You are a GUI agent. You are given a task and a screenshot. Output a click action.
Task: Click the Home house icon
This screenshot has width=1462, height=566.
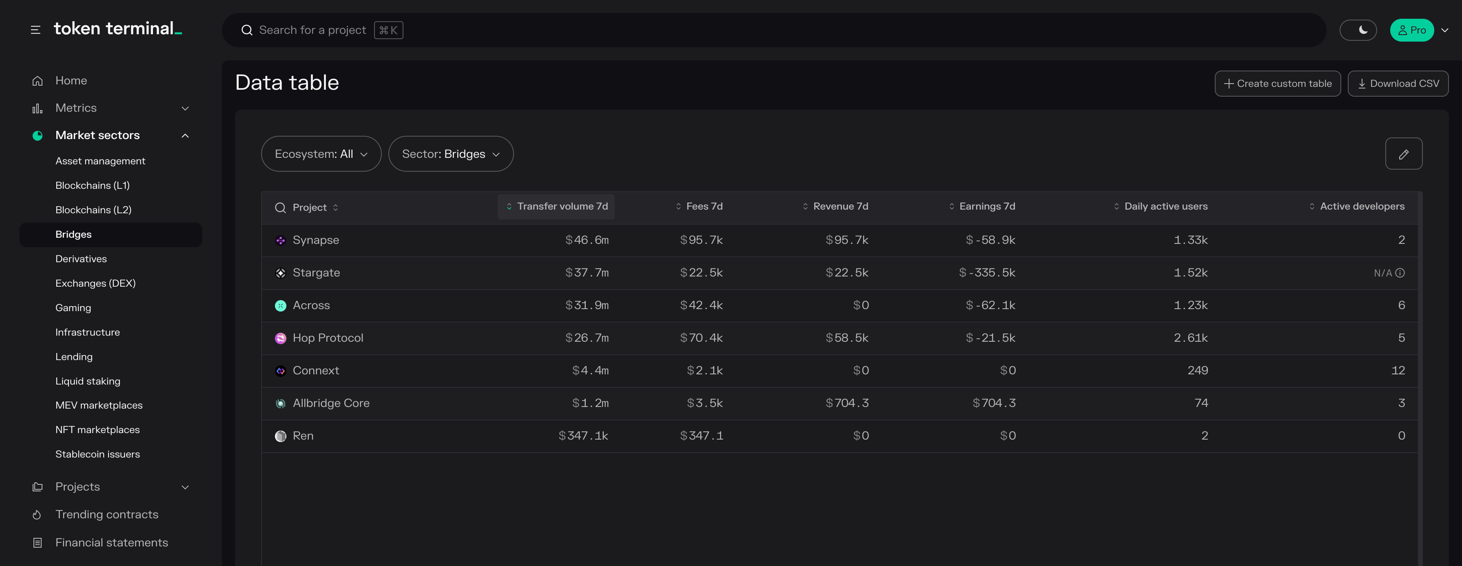point(38,80)
